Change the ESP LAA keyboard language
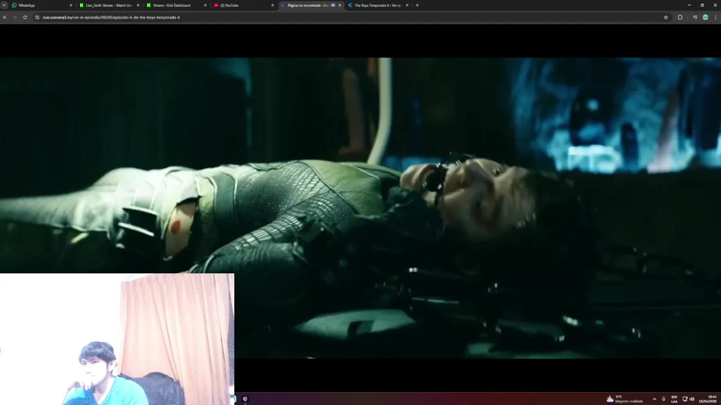The image size is (721, 405). [674, 399]
